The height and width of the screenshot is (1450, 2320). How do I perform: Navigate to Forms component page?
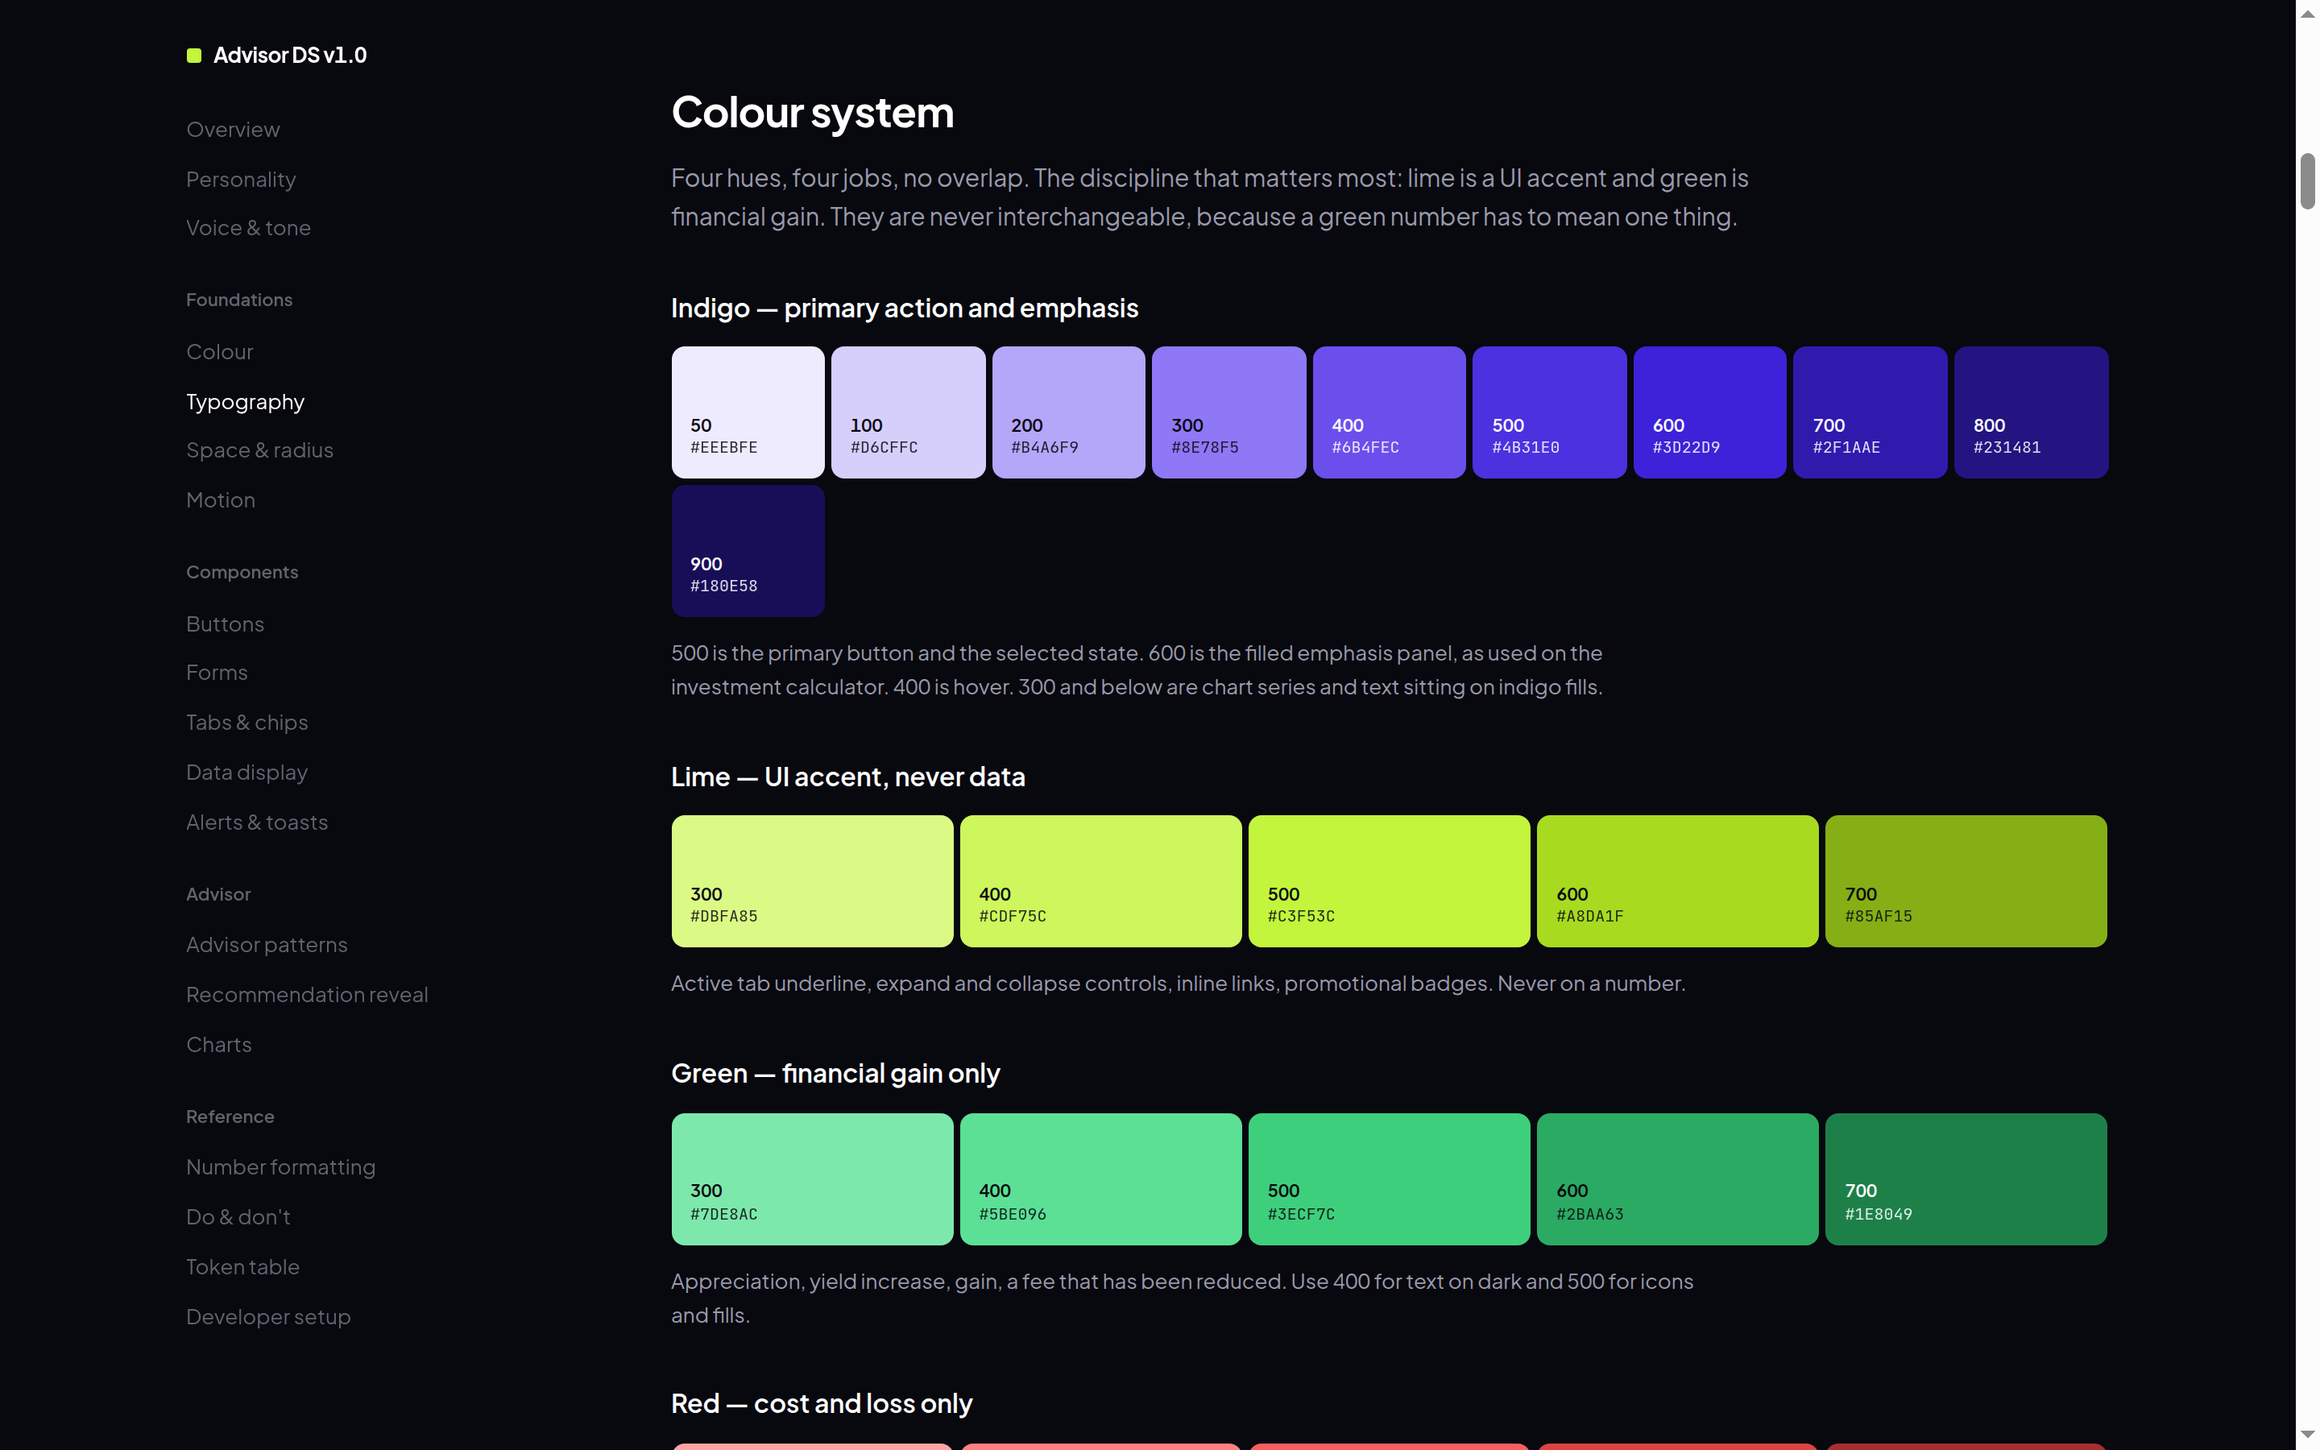coord(217,673)
